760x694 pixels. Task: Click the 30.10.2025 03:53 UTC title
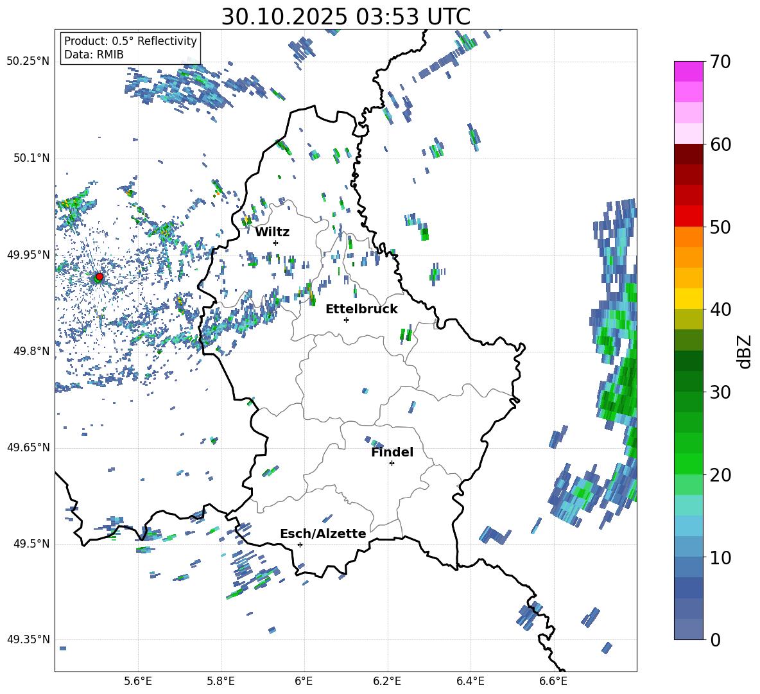click(345, 17)
